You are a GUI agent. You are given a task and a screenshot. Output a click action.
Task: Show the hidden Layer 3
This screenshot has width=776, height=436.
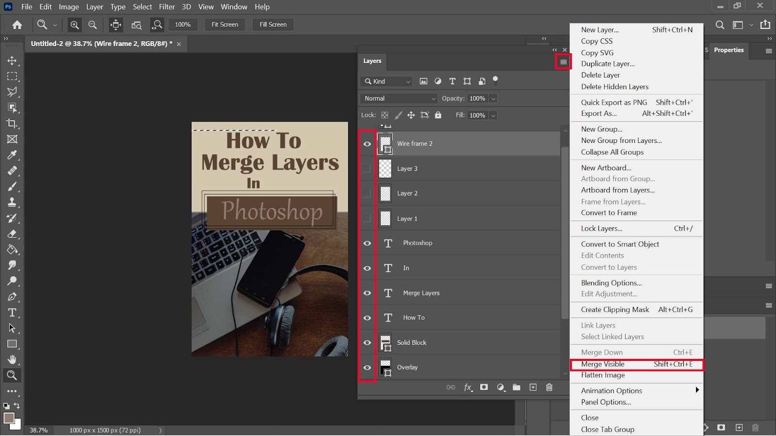coord(367,169)
